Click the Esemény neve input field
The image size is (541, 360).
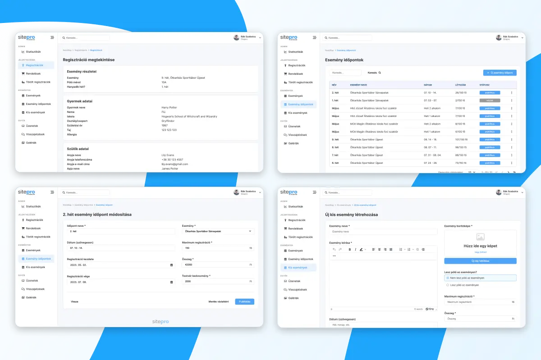[383, 232]
